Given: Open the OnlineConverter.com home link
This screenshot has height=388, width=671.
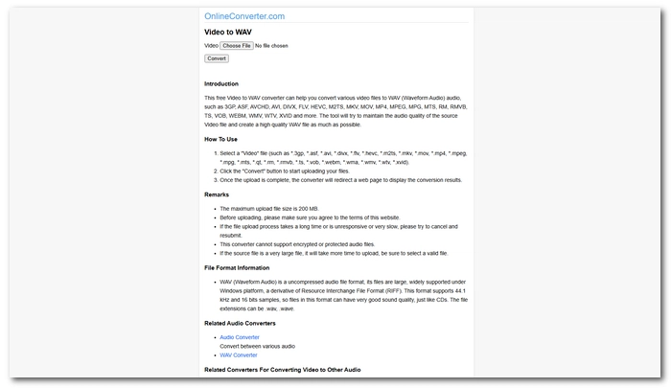Looking at the screenshot, I should [x=244, y=16].
